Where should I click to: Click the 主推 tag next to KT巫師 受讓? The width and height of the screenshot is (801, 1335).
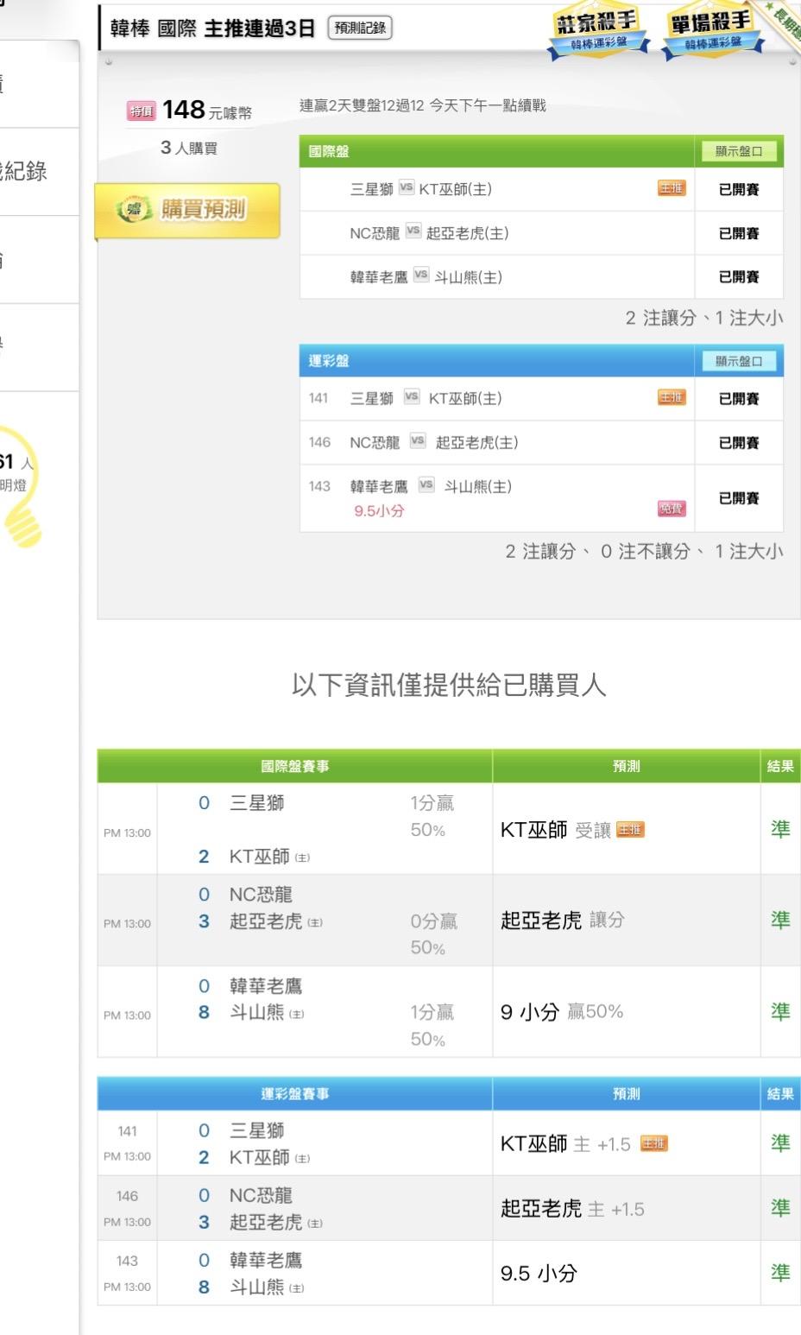pyautogui.click(x=630, y=830)
